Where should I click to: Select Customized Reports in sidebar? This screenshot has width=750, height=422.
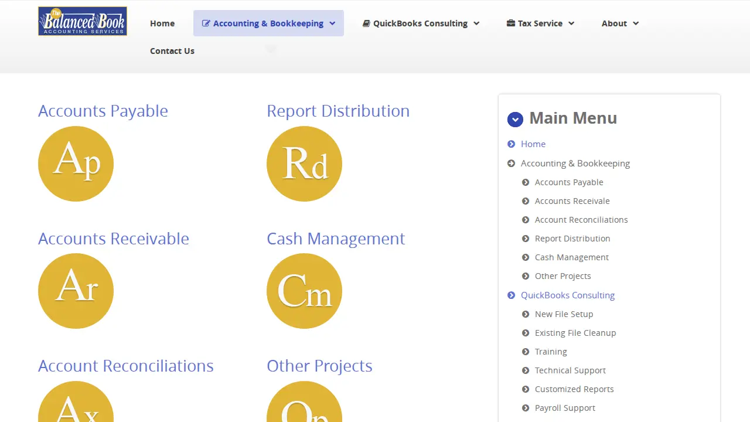pos(574,389)
